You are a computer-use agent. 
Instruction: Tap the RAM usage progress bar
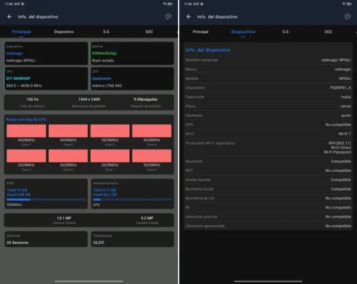point(46,199)
